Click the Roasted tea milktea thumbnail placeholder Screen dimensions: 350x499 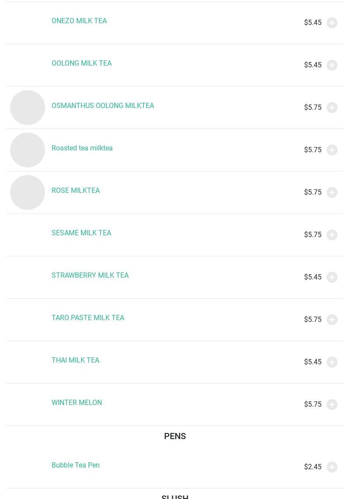click(x=28, y=150)
